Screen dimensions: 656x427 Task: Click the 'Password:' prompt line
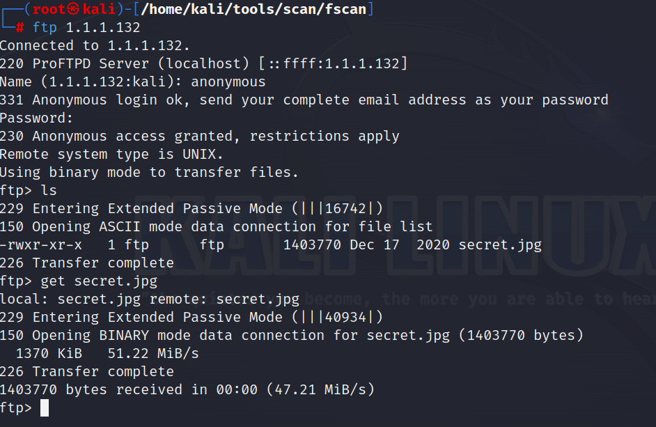36,118
